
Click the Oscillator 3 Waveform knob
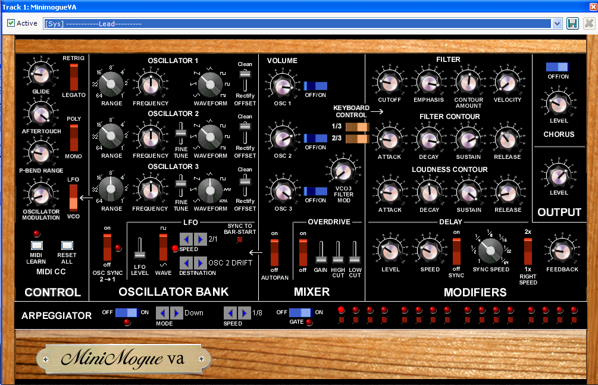(210, 190)
